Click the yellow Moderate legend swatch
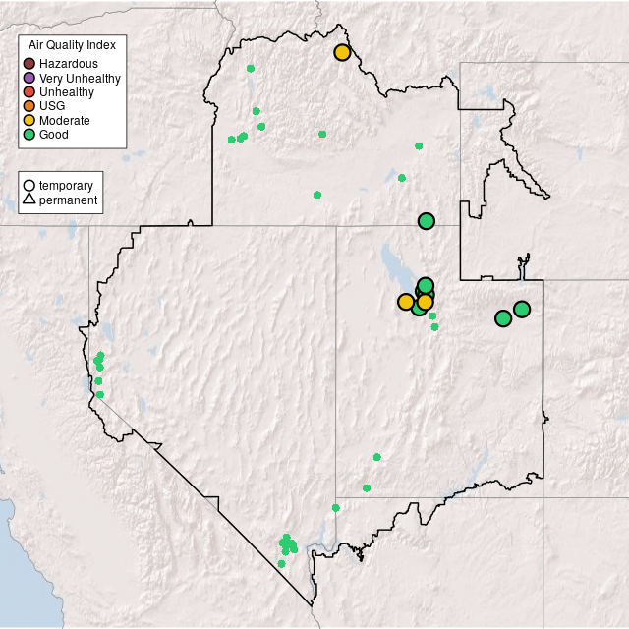Viewport: 629px width, 629px height. pos(29,120)
